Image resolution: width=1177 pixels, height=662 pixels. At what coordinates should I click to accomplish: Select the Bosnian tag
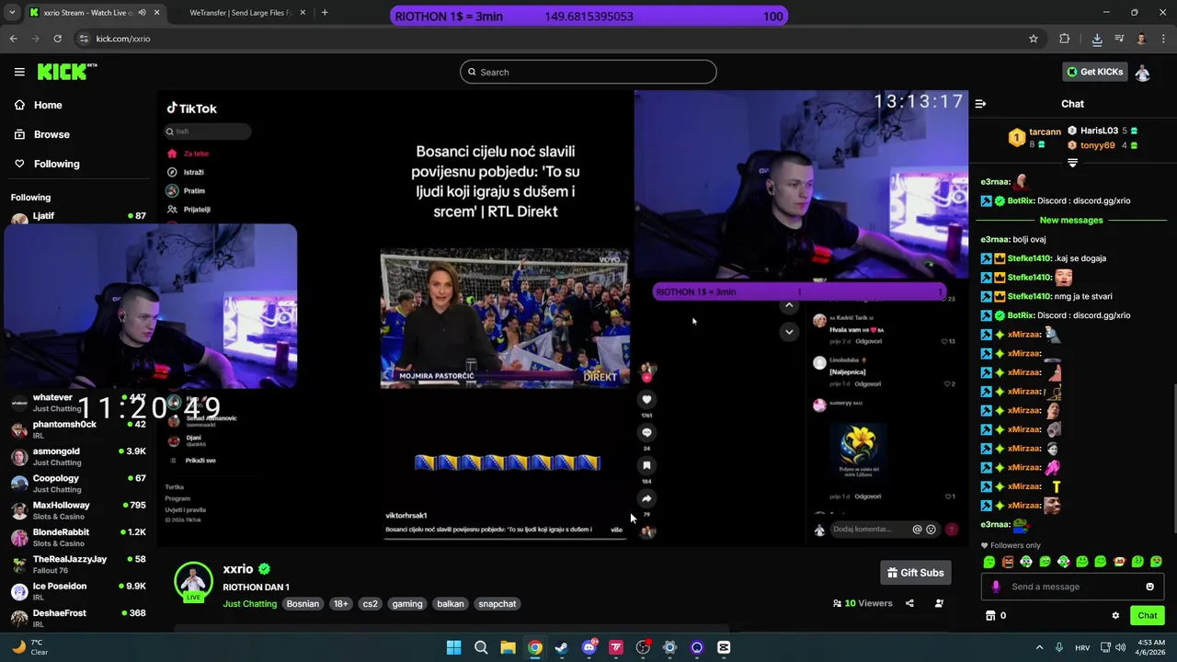[303, 604]
